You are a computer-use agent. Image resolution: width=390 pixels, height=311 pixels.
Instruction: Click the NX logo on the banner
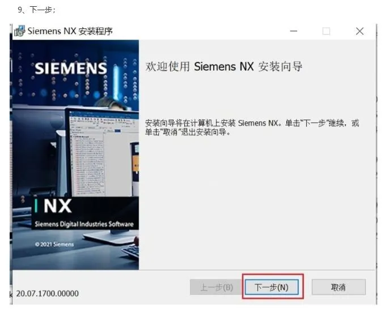[58, 206]
